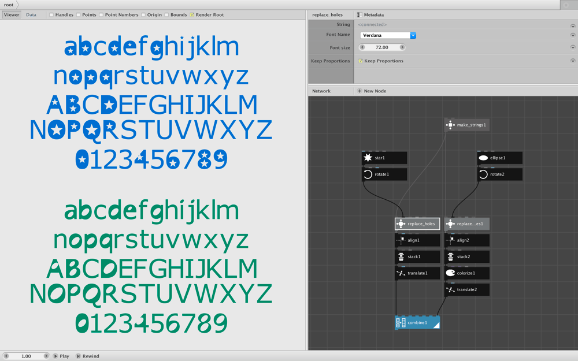Screen dimensions: 578x361
Task: Click the star1 node's star icon
Action: (x=368, y=158)
